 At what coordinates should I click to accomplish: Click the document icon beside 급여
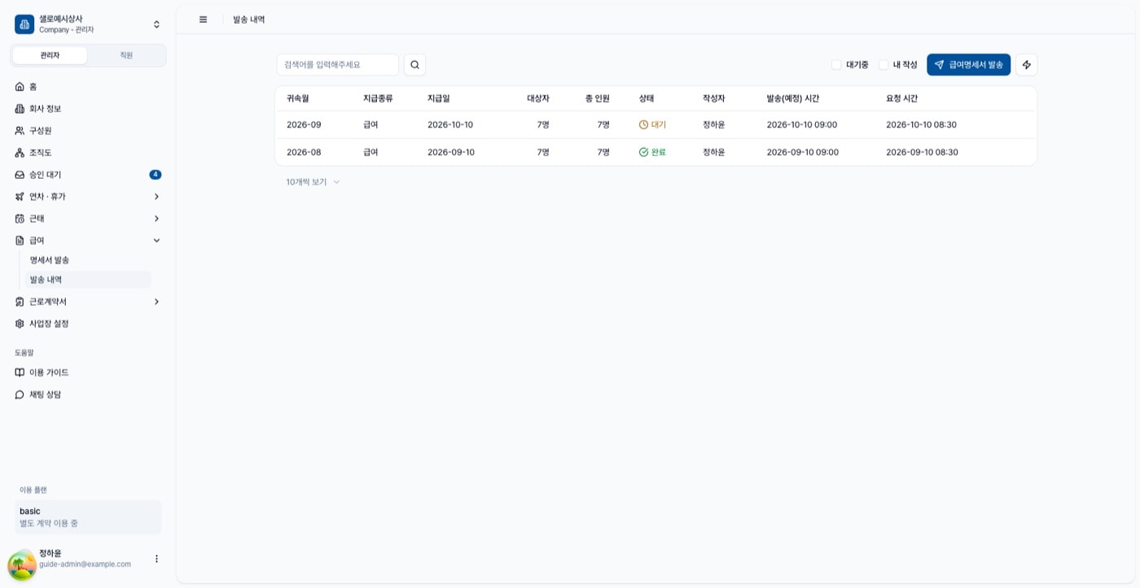(20, 240)
